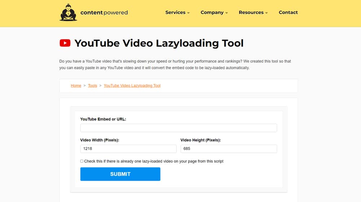Expand the Services dropdown arrow
The height and width of the screenshot is (202, 361).
[x=188, y=13]
